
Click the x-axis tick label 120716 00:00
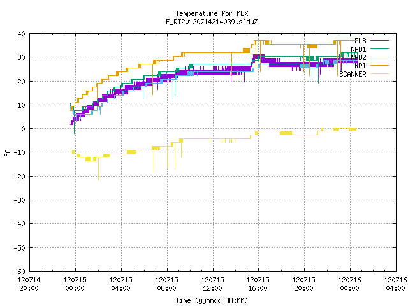(350, 284)
